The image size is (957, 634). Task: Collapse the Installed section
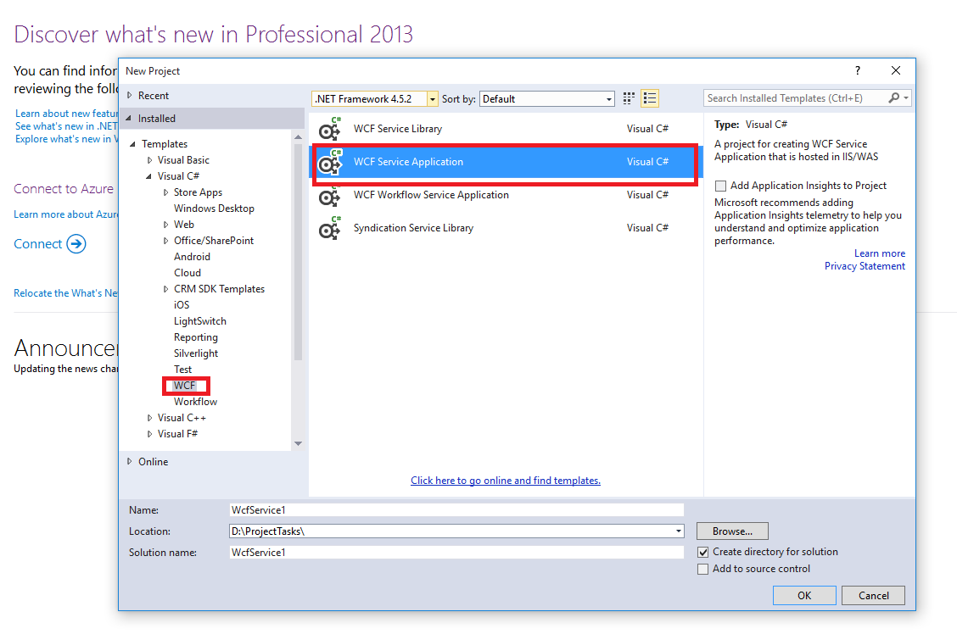click(x=129, y=119)
